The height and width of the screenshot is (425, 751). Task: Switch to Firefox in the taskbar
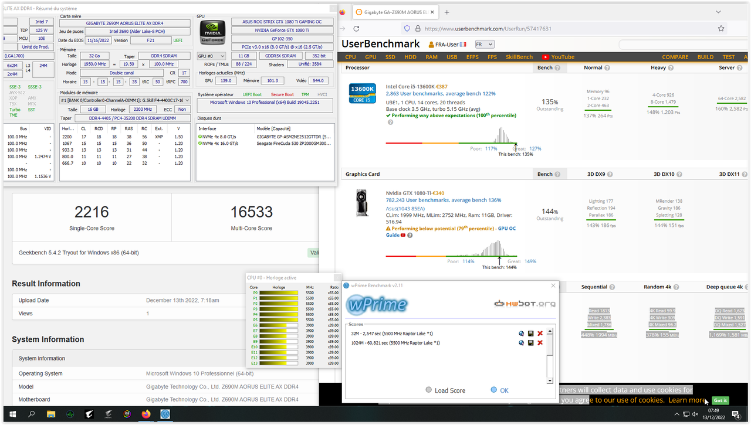tap(146, 414)
